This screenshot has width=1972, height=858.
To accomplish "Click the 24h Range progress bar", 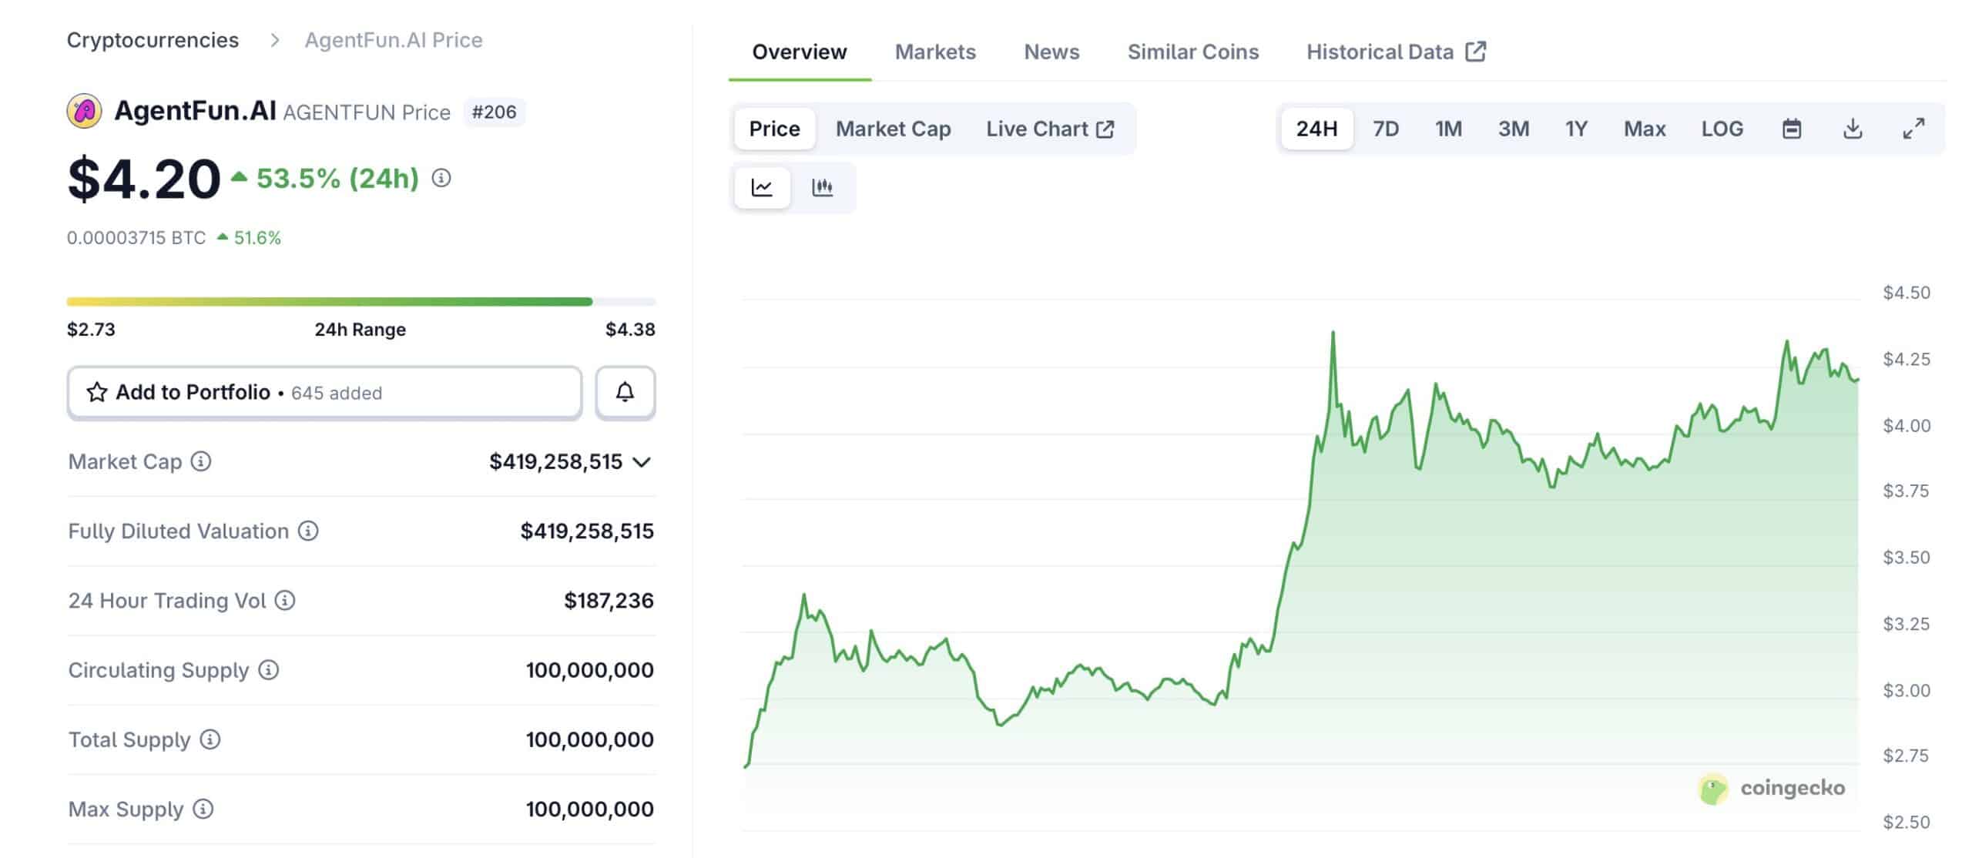I will (361, 302).
